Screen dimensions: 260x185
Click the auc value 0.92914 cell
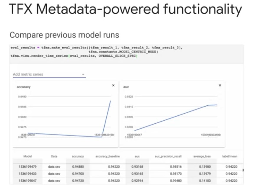138,181
